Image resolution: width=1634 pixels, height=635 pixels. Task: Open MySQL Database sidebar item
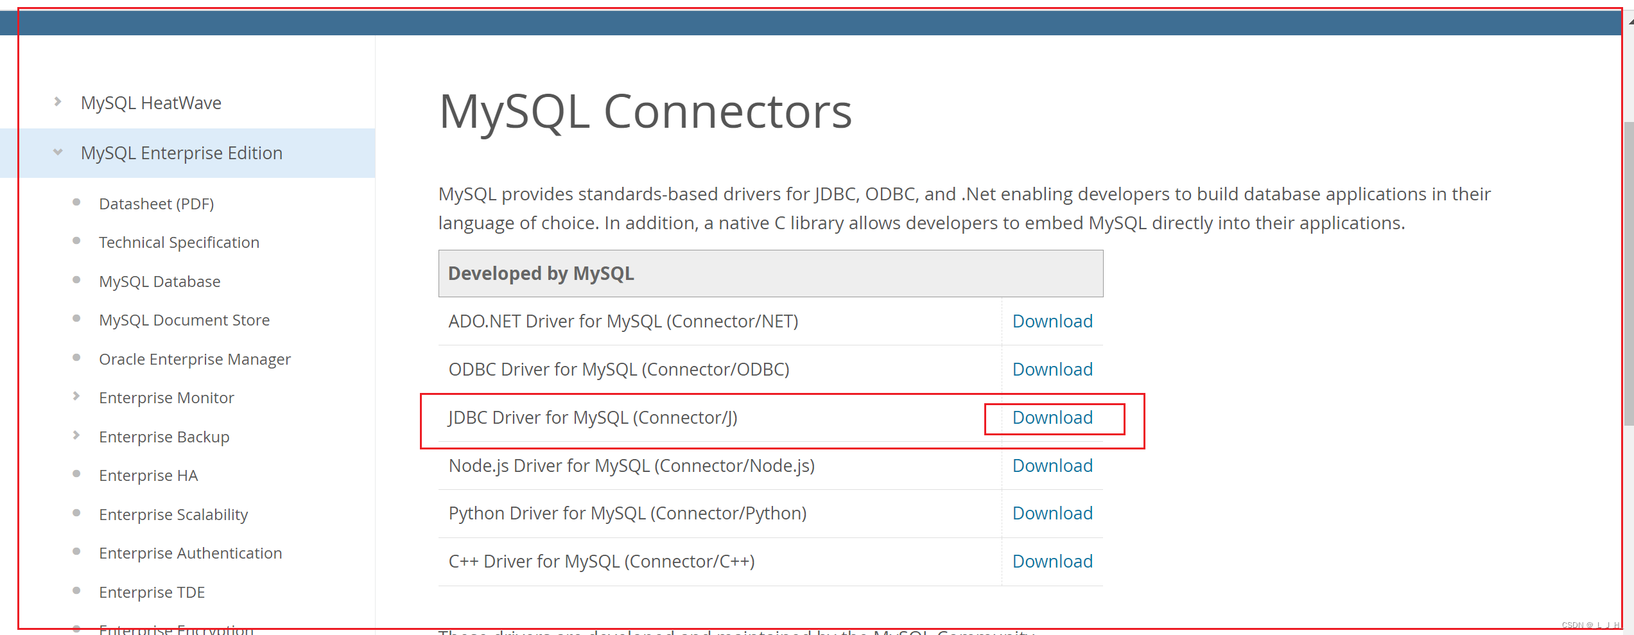pos(160,281)
